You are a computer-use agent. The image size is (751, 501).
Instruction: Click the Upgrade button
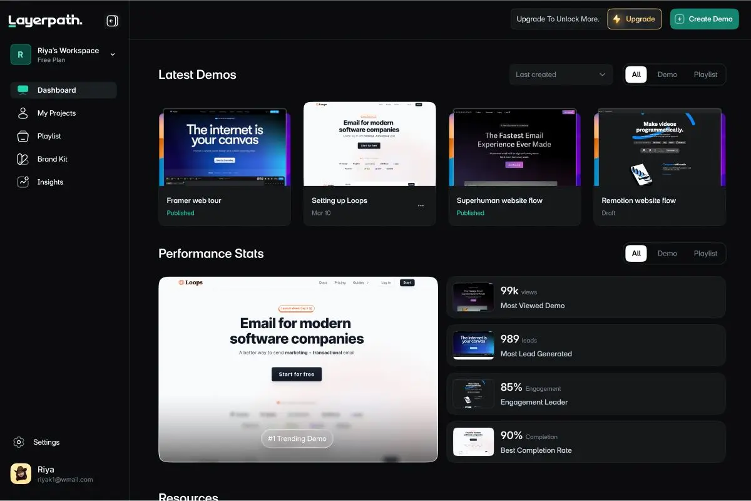click(x=634, y=19)
